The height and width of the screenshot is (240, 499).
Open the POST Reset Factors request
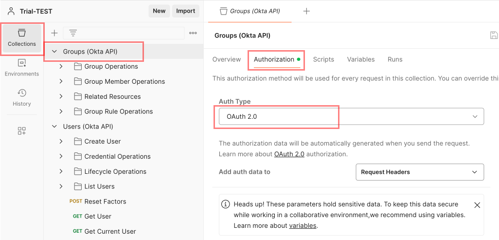click(105, 201)
